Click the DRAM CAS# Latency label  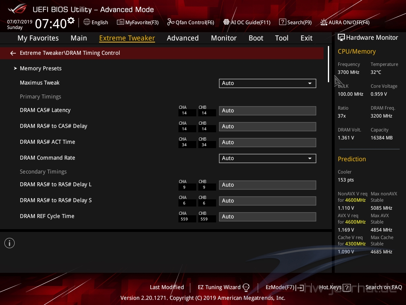tap(45, 110)
